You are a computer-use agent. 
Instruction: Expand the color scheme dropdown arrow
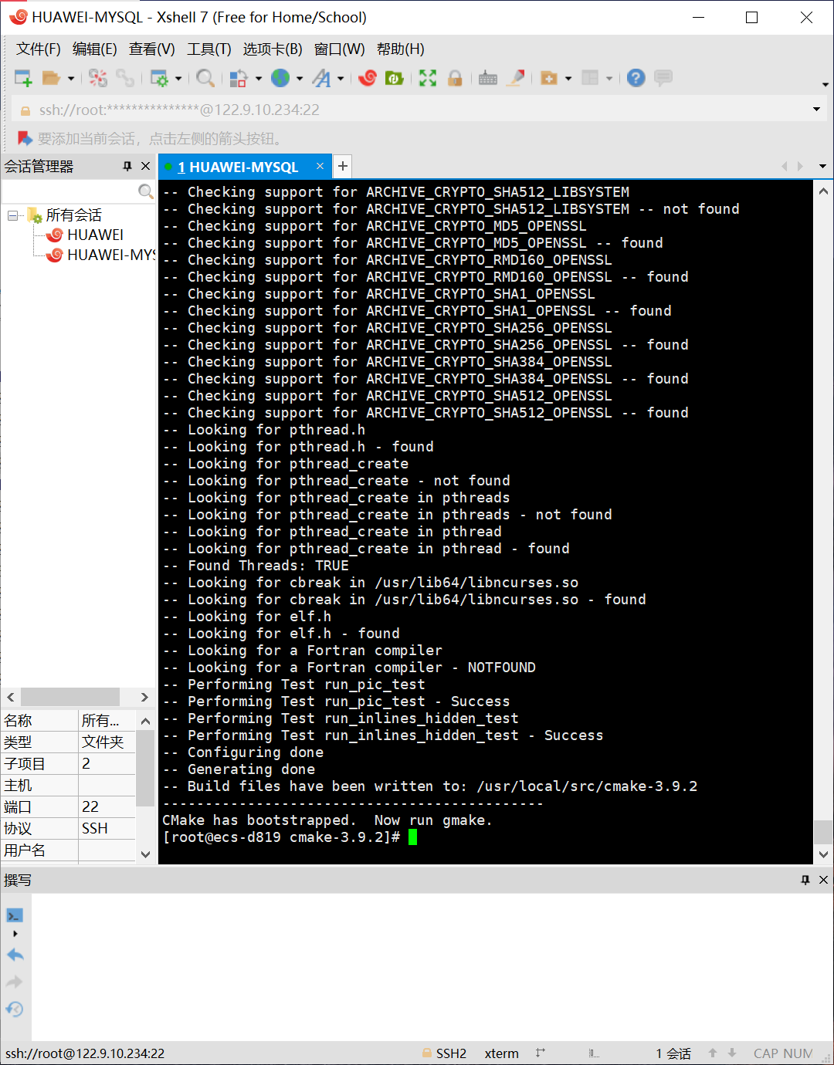pos(259,79)
